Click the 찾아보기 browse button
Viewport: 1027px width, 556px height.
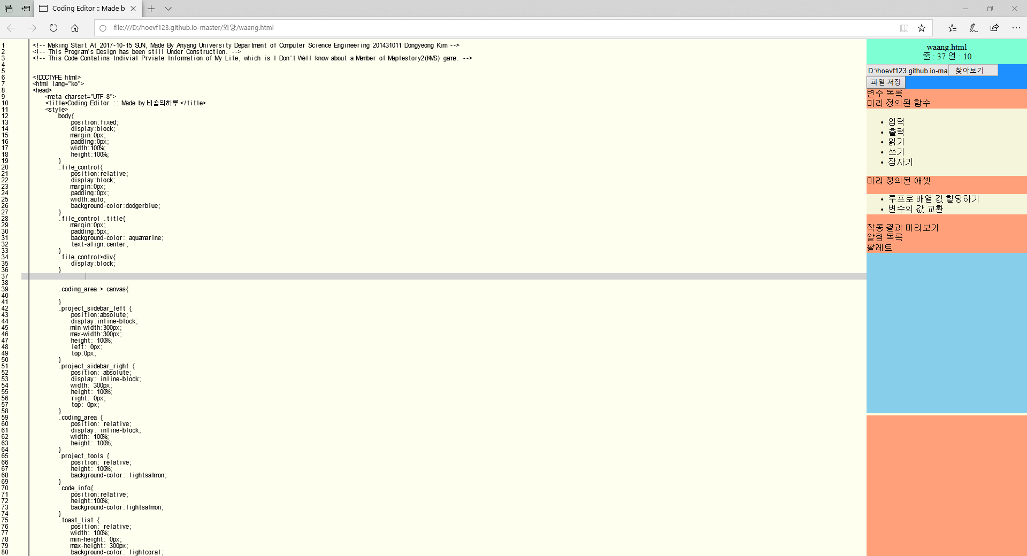coord(972,70)
